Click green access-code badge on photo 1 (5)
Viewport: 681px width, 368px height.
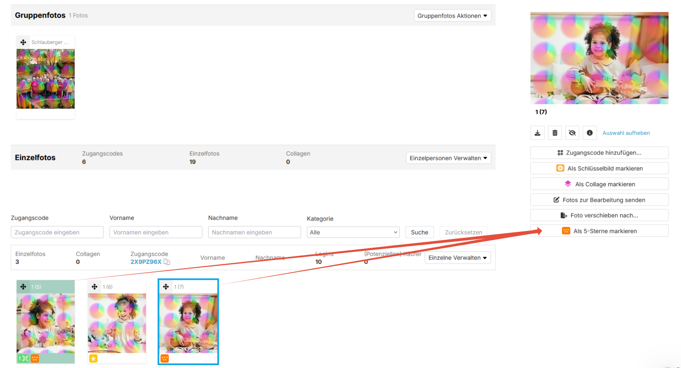click(x=23, y=358)
